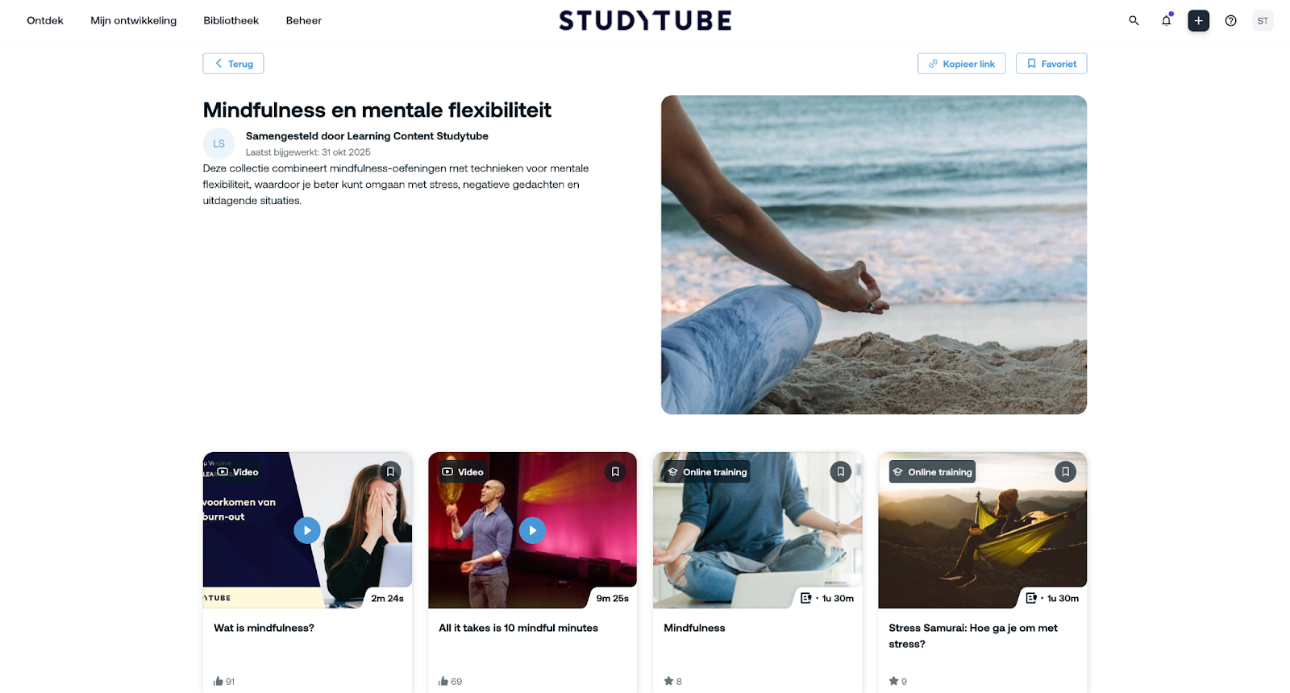
Task: Open the Bibliotheek menu item
Action: point(231,21)
